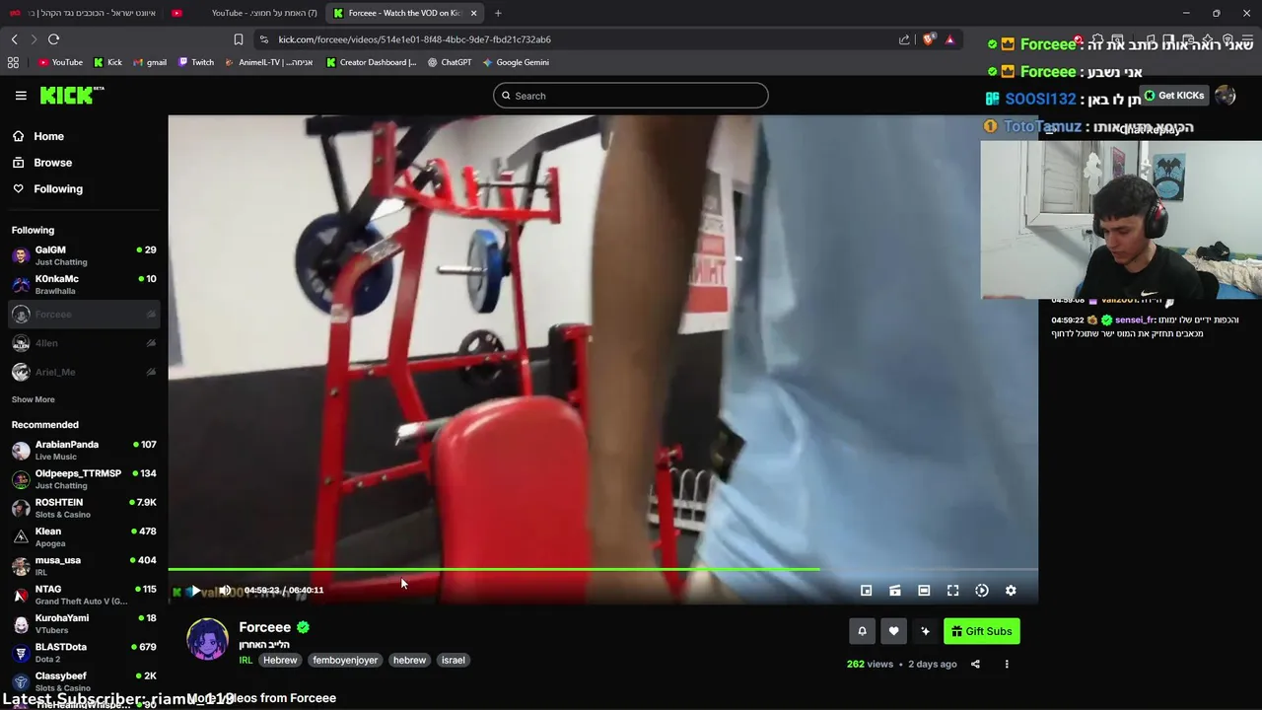The height and width of the screenshot is (710, 1262).
Task: Select the 4llen offline channel
Action: pyautogui.click(x=84, y=343)
